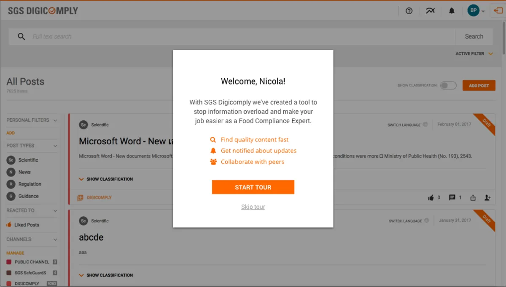Expand Show Classification on abcde post

pos(106,275)
